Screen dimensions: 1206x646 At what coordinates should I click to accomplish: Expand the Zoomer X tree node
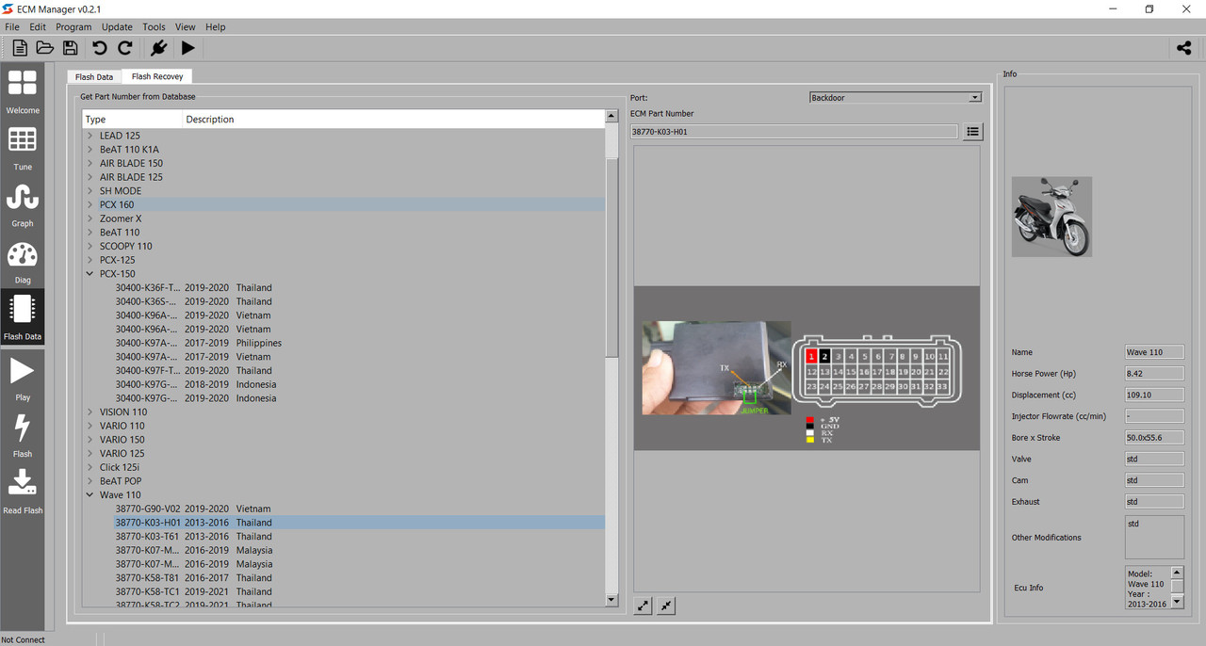tap(90, 218)
